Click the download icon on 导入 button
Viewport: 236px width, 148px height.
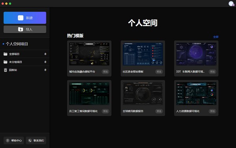[x=20, y=29]
